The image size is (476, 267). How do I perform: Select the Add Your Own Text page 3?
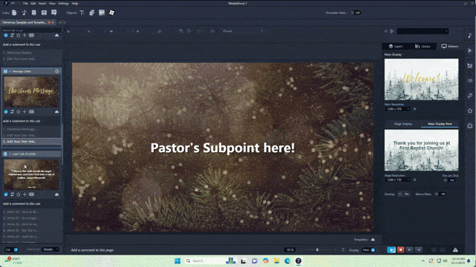click(31, 141)
